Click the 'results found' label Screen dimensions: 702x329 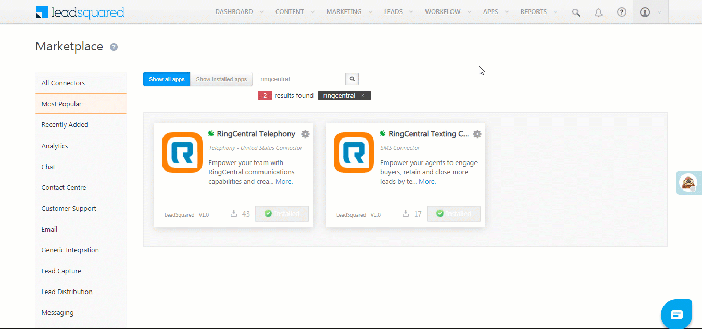294,96
